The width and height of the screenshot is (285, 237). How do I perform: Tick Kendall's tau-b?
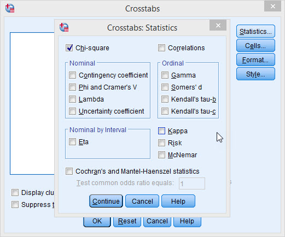[x=165, y=99]
